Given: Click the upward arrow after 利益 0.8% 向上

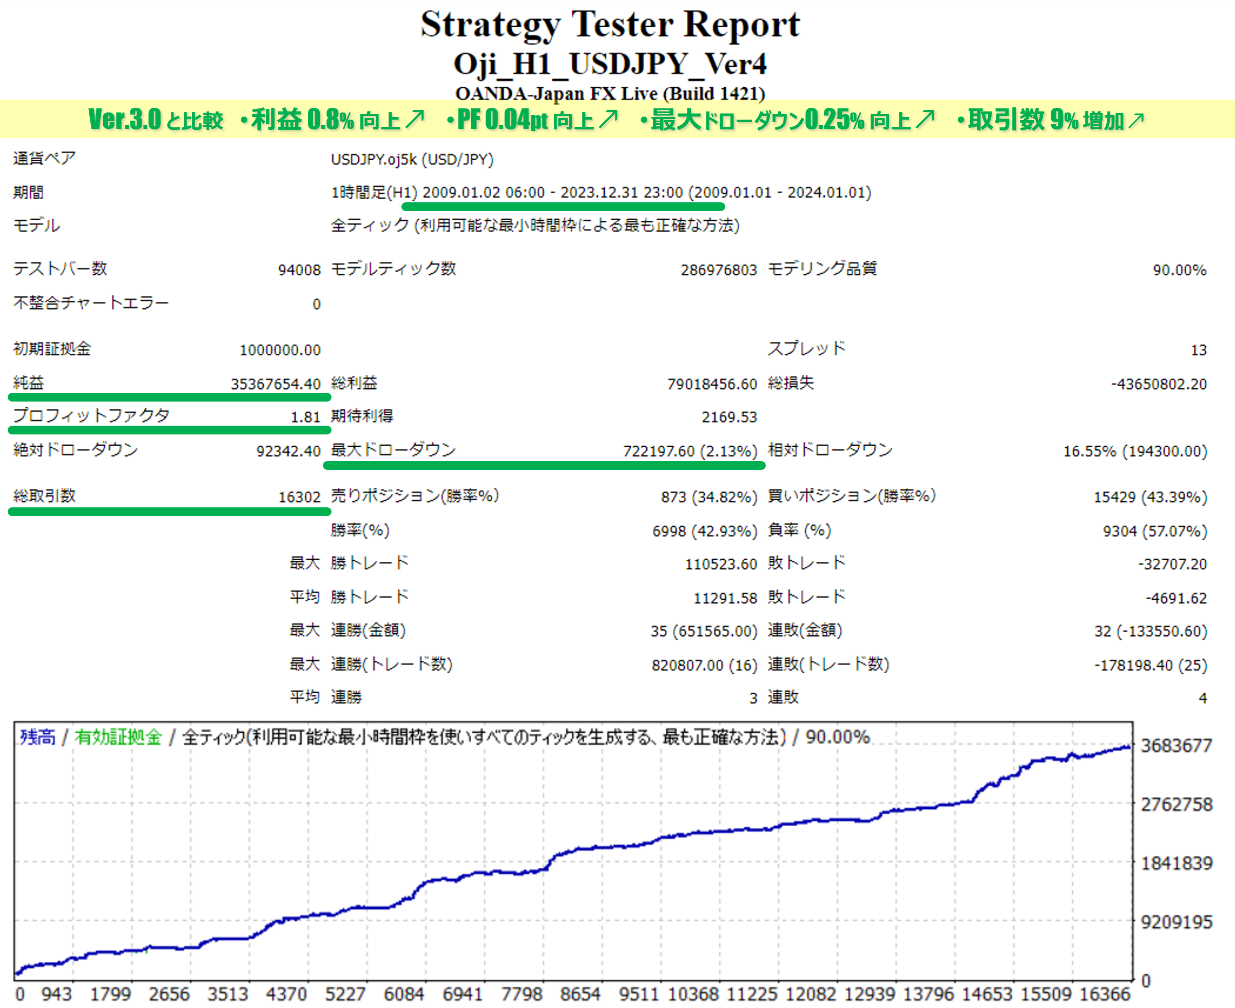Looking at the screenshot, I should tap(415, 120).
